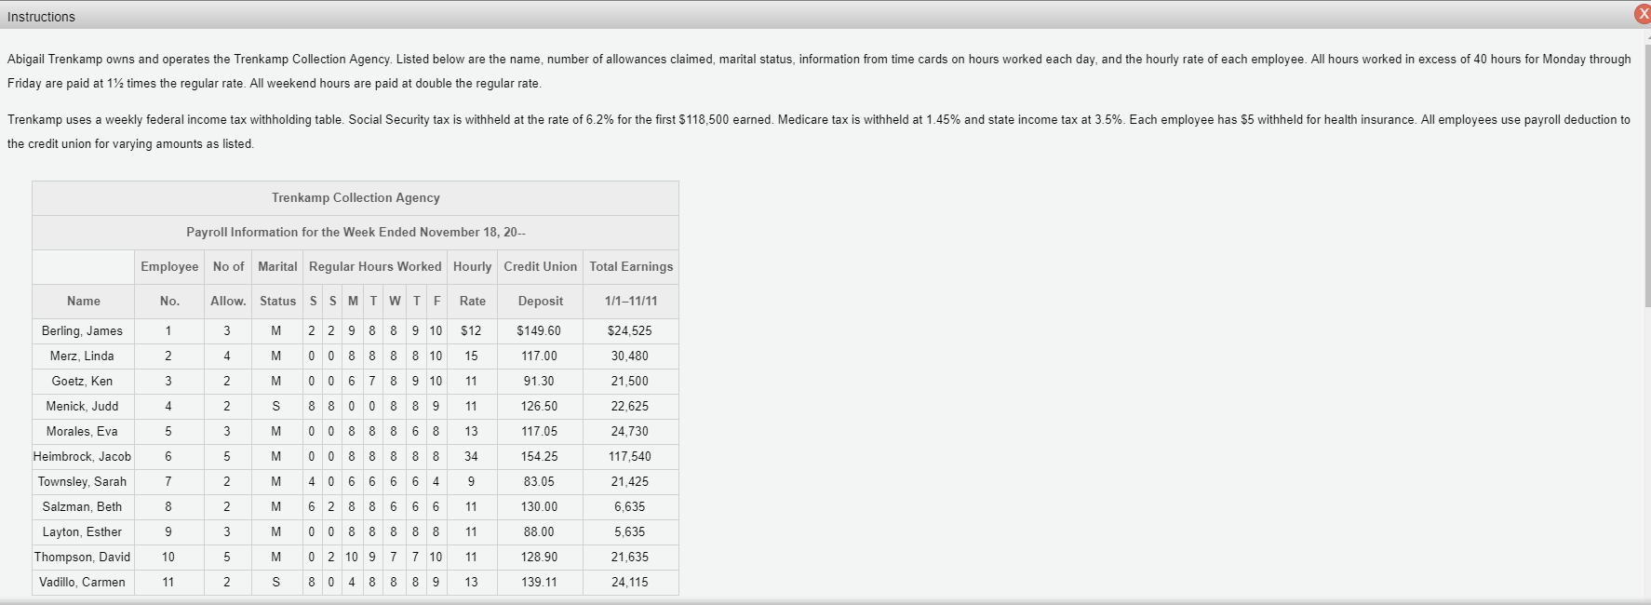Click Vadillo, Carmen's name cell
The height and width of the screenshot is (605, 1651).
point(83,582)
